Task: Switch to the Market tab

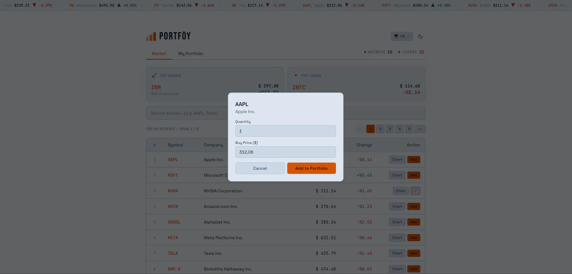Action: point(159,53)
